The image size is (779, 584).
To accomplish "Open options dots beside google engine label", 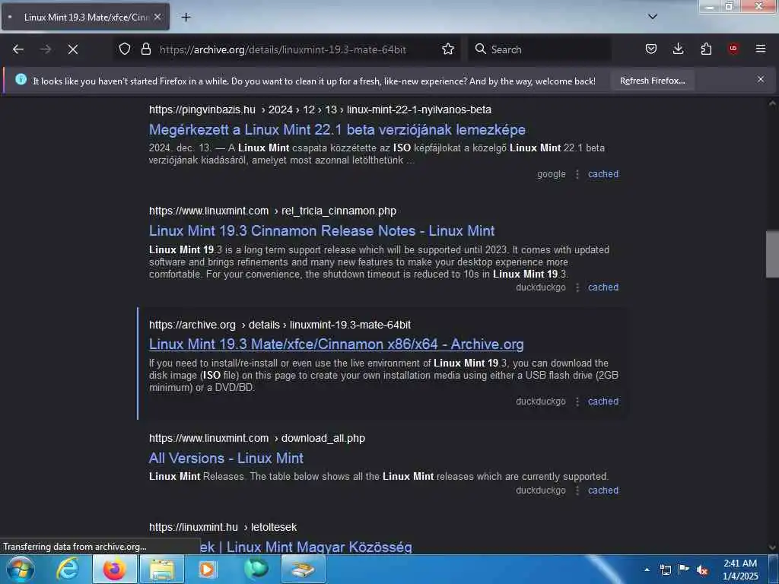I will coord(577,174).
